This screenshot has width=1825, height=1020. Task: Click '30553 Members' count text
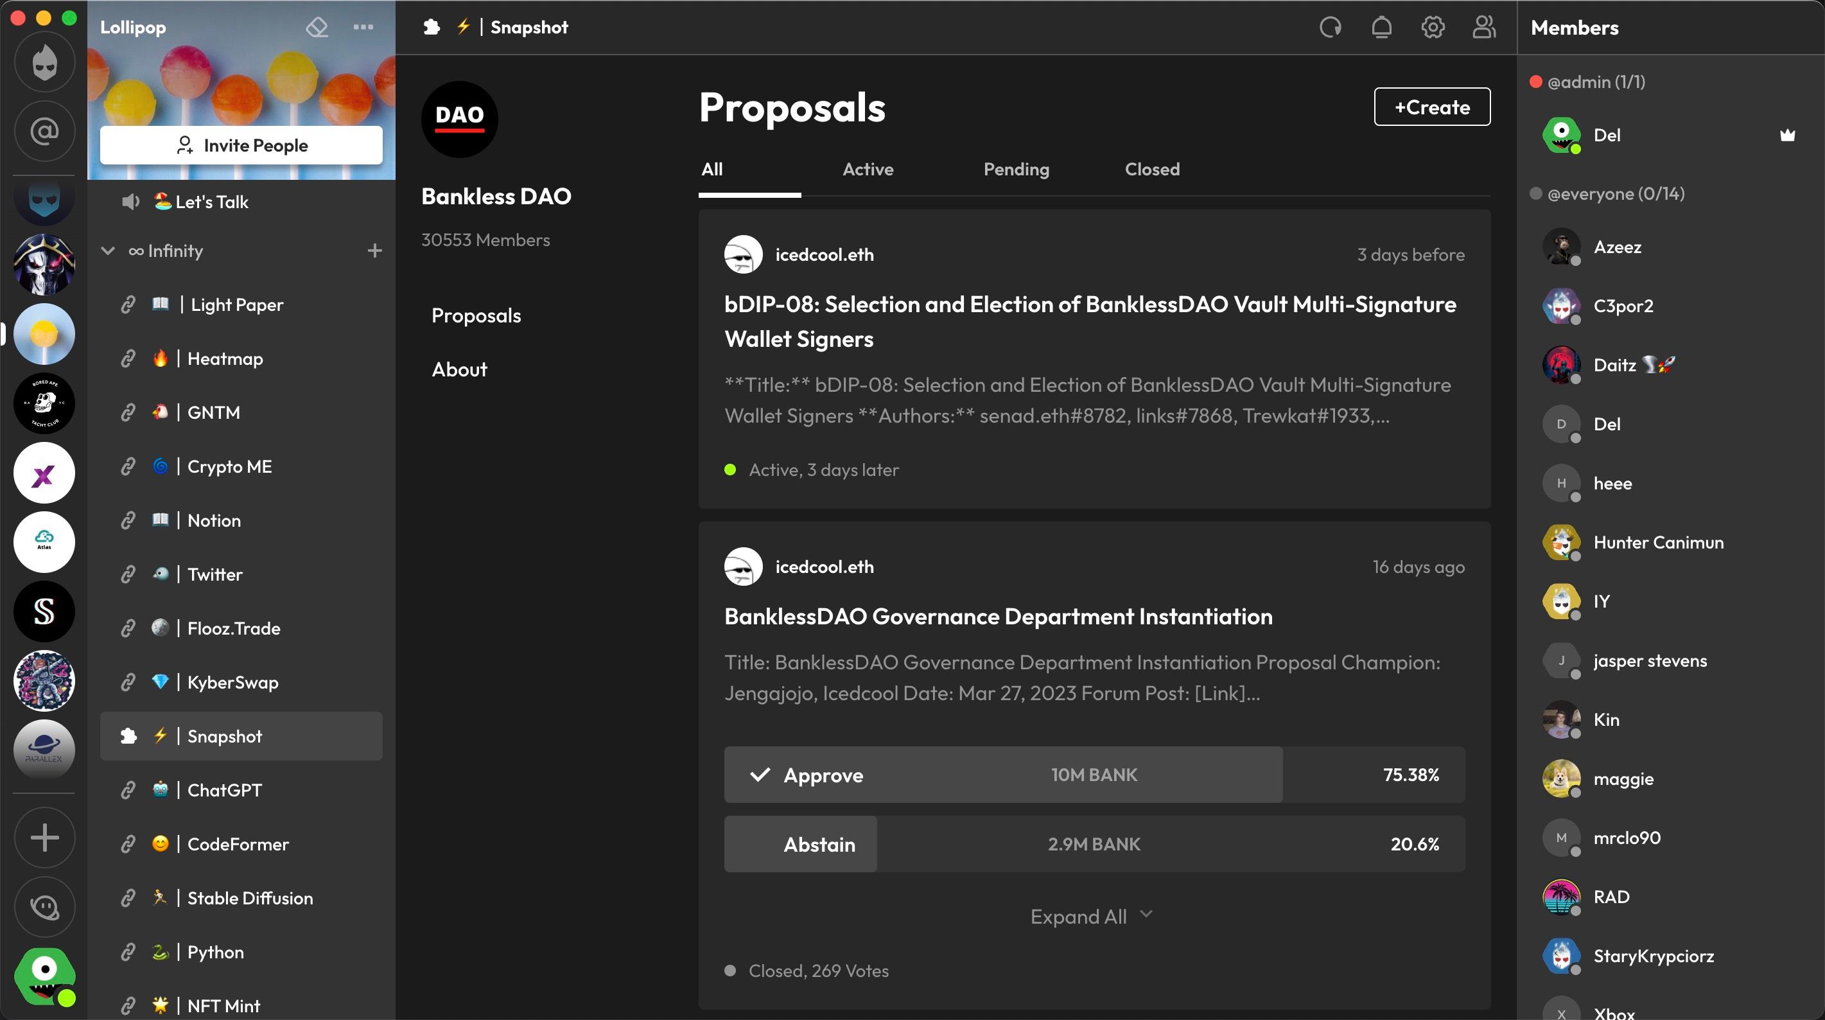[x=485, y=240]
